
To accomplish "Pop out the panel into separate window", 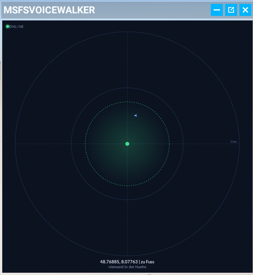I will (231, 10).
